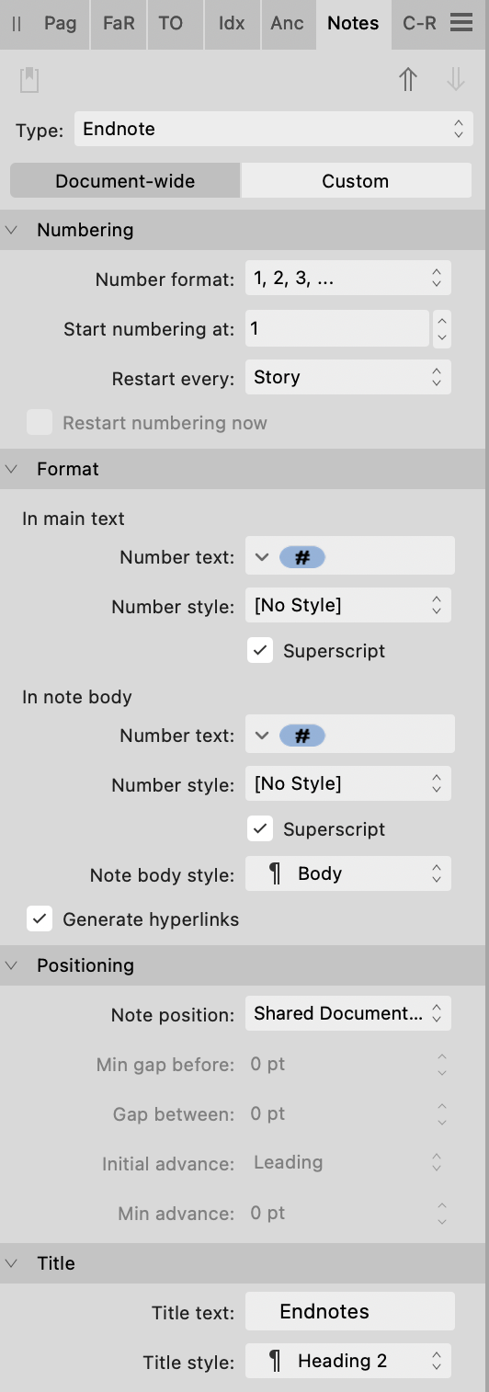This screenshot has width=489, height=1392.
Task: Click the Title text Endnotes field
Action: pyautogui.click(x=350, y=1312)
